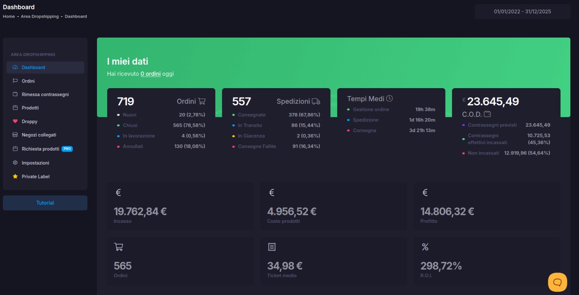This screenshot has height=295, width=579.
Task: Follow the '0 ordini' link
Action: [151, 74]
